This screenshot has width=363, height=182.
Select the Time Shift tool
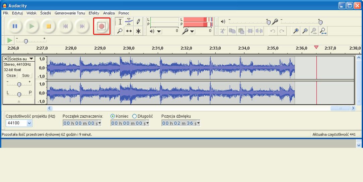(129, 31)
